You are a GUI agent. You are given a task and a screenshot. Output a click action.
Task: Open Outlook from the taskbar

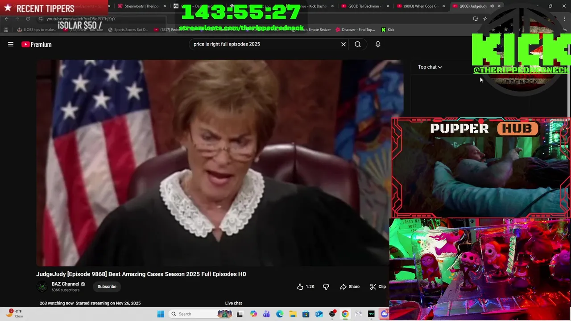pyautogui.click(x=319, y=314)
